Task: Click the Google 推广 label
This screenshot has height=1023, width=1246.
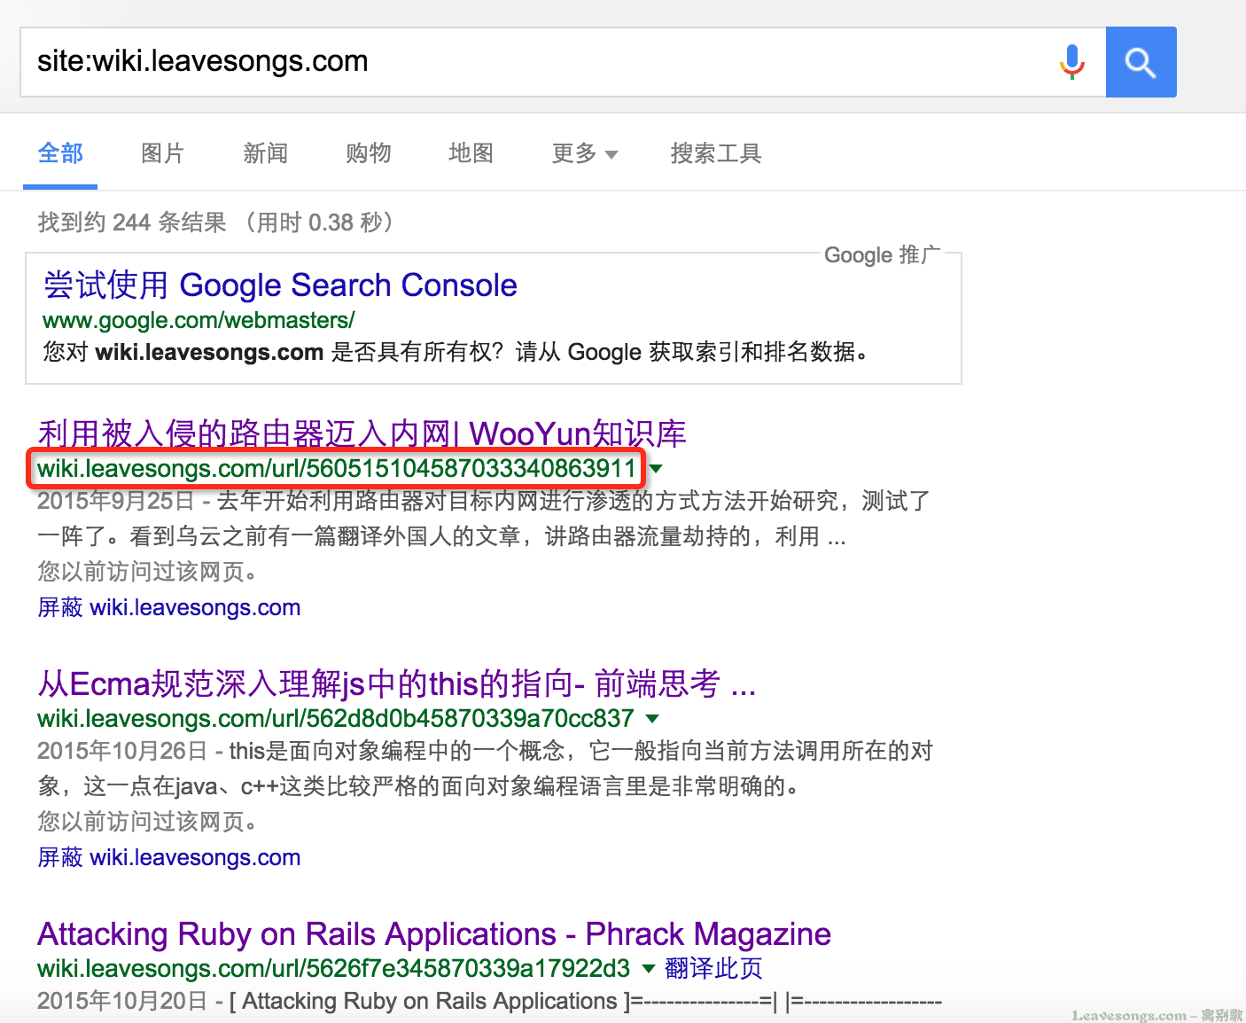Action: 883,254
